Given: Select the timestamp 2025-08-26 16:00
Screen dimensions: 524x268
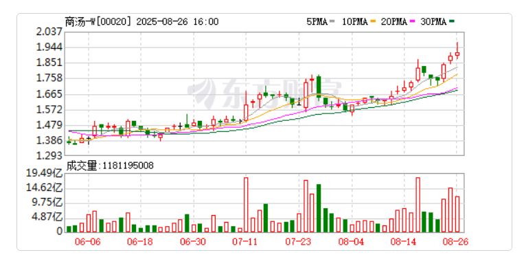Looking at the screenshot, I should tap(177, 22).
